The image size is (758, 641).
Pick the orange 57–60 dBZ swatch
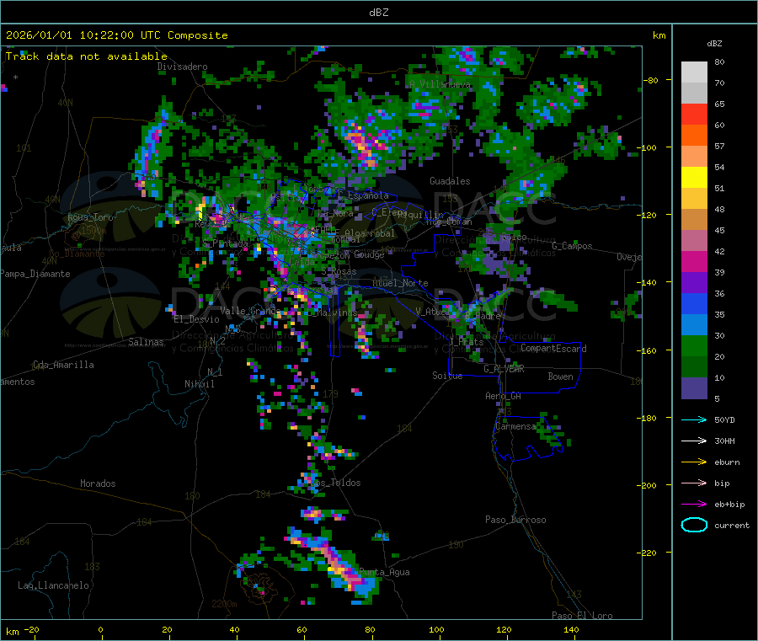(x=694, y=136)
